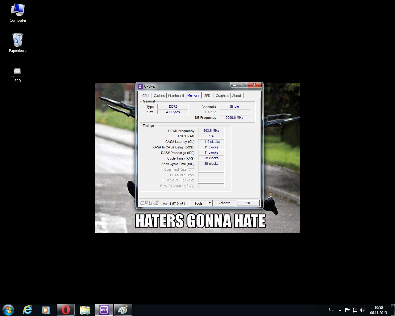Click the tRCD 11 clocks value
Screen dimensions: 395x316
(x=211, y=147)
